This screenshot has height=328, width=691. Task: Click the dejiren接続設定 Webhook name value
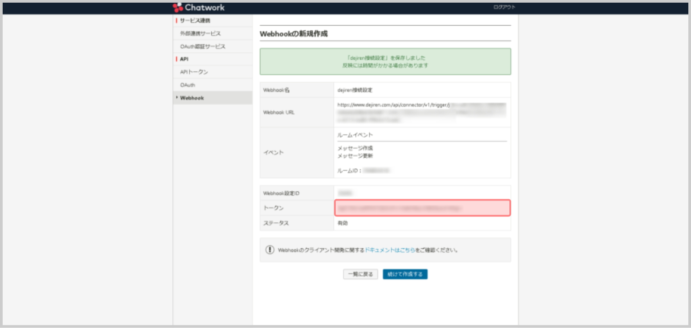tap(355, 90)
